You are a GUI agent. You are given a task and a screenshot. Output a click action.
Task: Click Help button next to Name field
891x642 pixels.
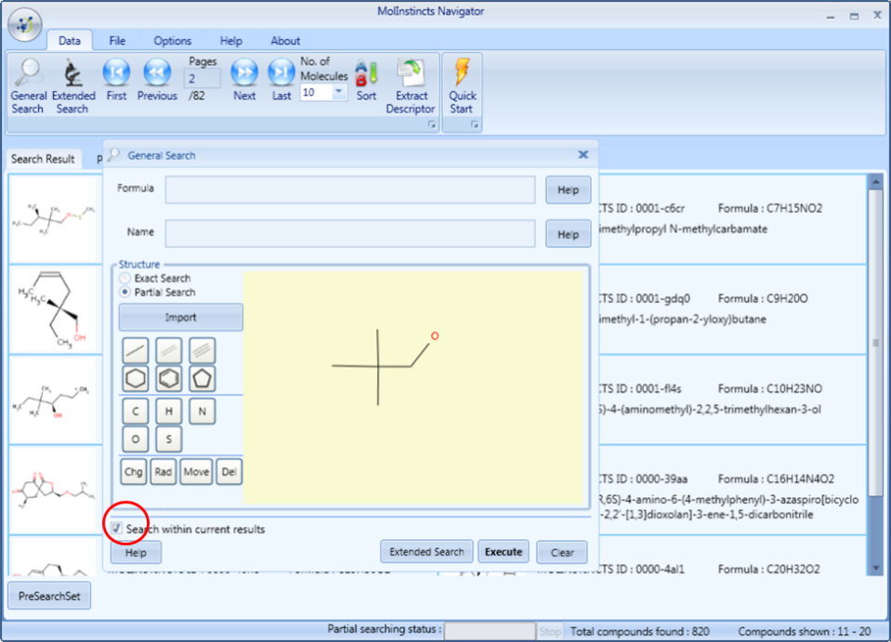tap(569, 234)
